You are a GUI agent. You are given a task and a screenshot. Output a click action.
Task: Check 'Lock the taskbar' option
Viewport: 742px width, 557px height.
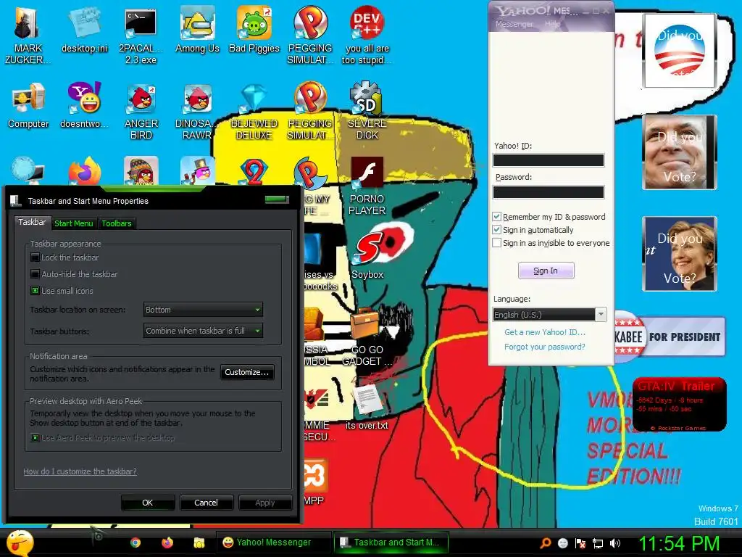point(35,257)
